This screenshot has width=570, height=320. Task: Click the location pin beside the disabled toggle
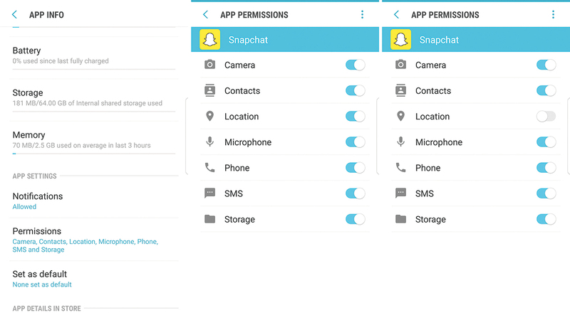pos(400,117)
